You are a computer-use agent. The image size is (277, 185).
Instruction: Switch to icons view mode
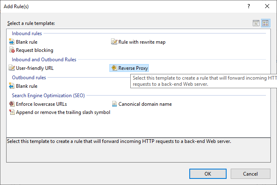(266, 23)
